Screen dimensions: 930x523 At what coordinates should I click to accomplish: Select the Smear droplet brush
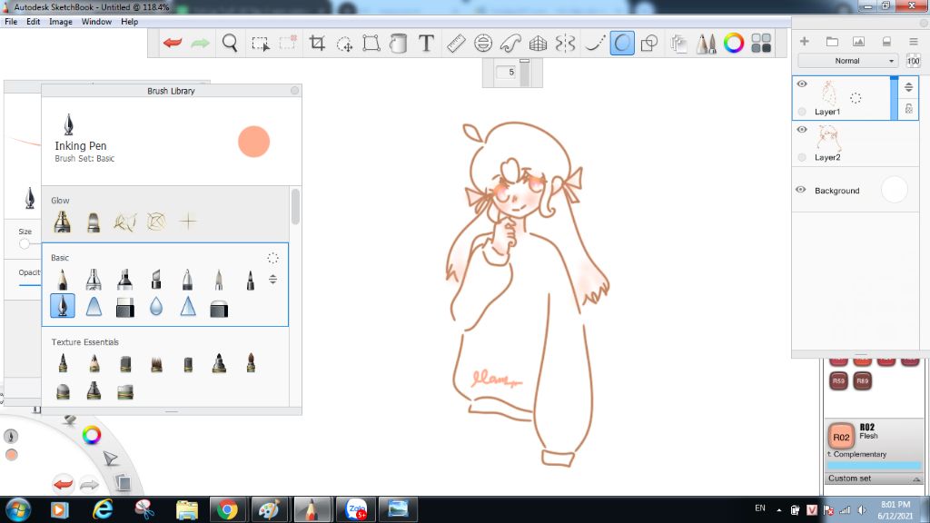156,307
